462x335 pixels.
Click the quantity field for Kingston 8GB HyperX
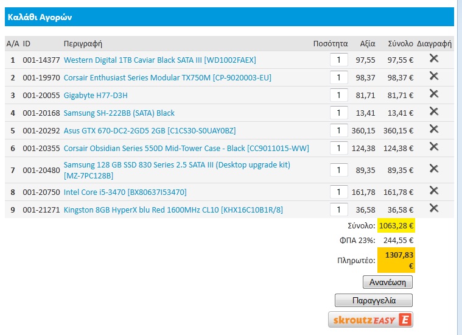click(339, 210)
